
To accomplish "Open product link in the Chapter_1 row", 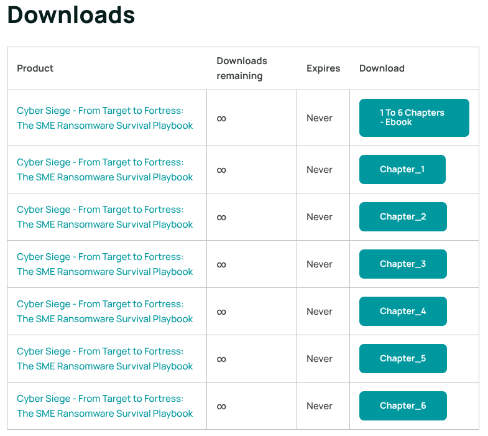I will coord(105,170).
